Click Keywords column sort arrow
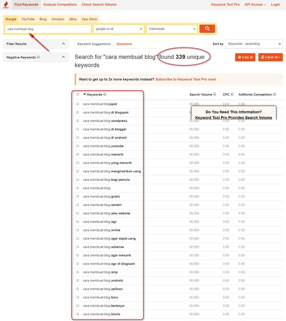This screenshot has height=321, width=286. [x=85, y=94]
